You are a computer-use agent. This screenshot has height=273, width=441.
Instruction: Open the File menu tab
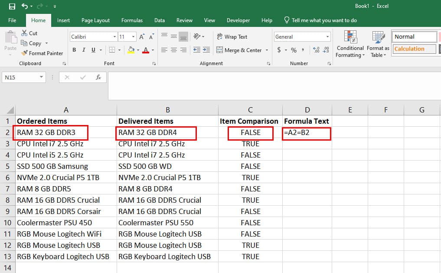pos(12,20)
